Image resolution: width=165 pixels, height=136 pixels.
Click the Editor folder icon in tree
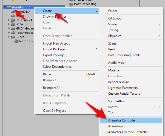tap(13, 16)
